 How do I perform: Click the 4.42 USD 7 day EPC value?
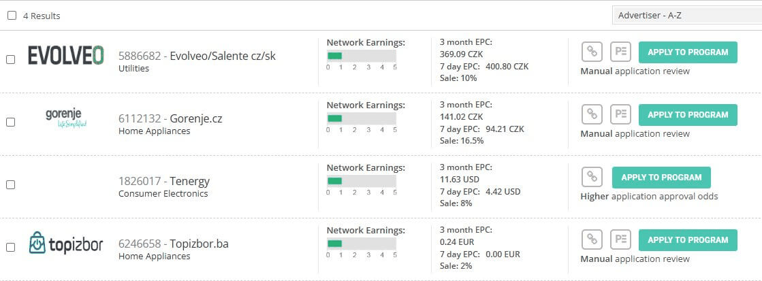click(x=503, y=192)
